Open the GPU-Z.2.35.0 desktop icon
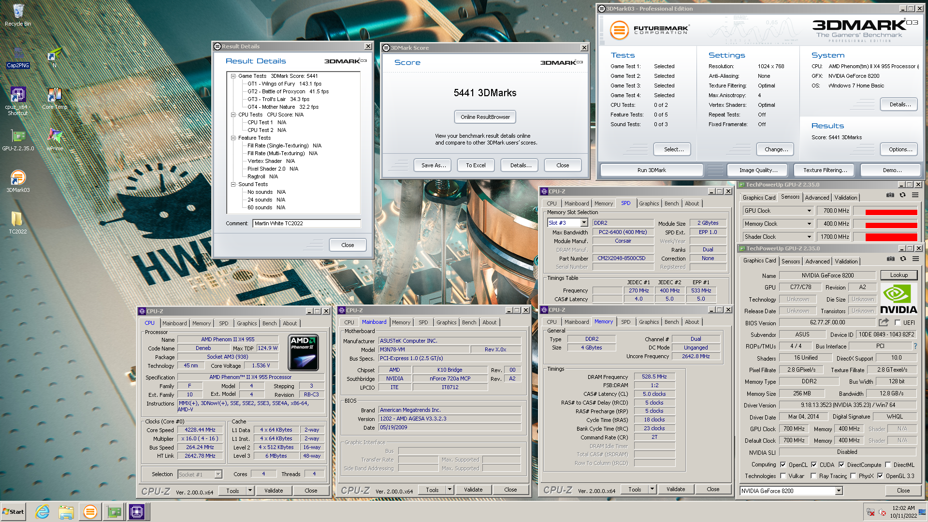The image size is (928, 522). point(18,140)
